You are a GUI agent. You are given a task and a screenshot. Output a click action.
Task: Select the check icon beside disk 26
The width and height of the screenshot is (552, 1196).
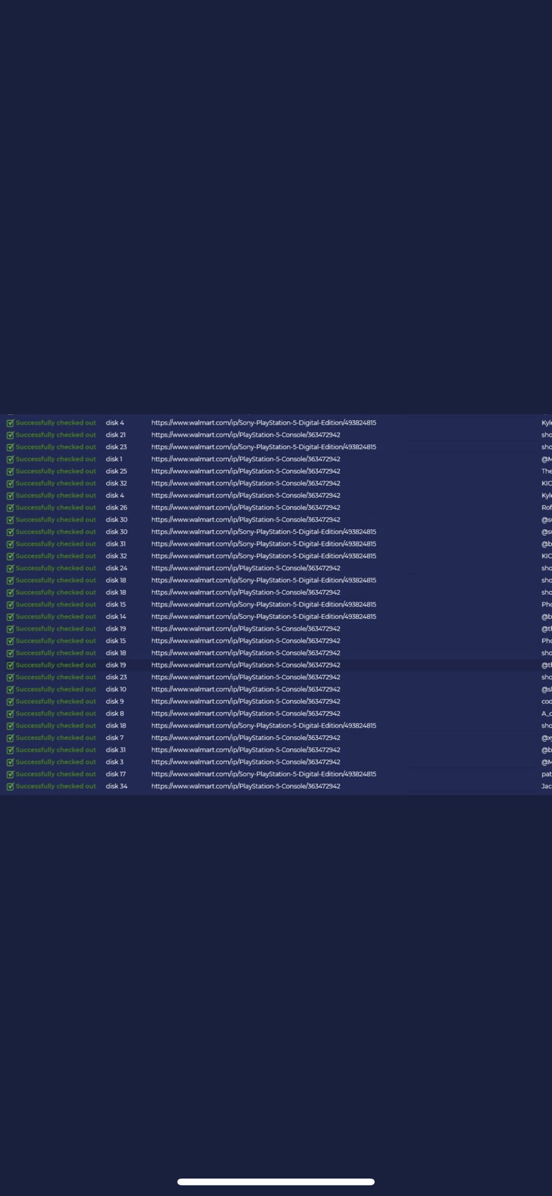(x=10, y=507)
